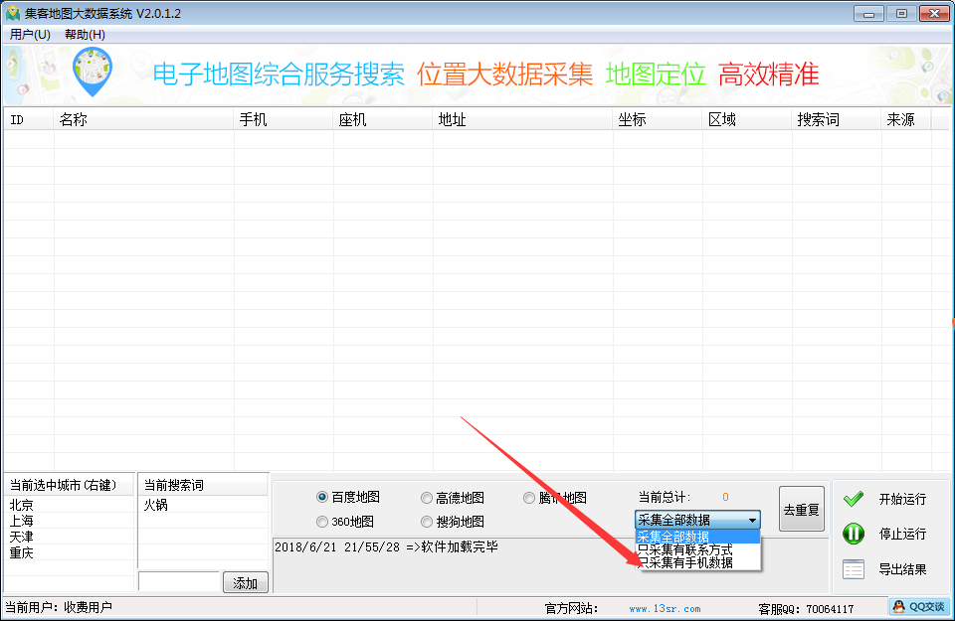Click the export results list icon
Screen dimensions: 955x621
tap(854, 569)
